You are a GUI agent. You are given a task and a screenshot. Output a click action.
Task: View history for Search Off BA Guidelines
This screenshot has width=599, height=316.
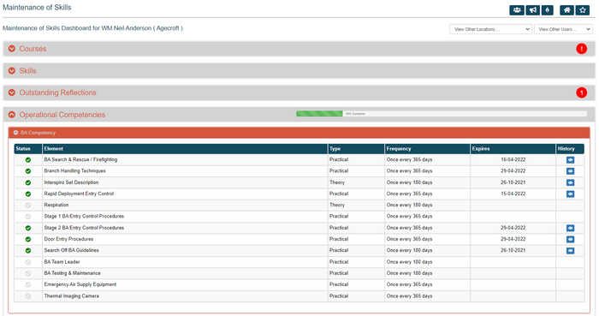(570, 251)
